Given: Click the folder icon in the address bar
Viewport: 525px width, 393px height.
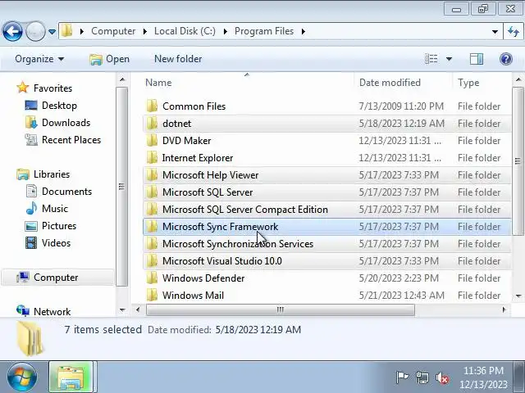Looking at the screenshot, I should click(x=67, y=31).
